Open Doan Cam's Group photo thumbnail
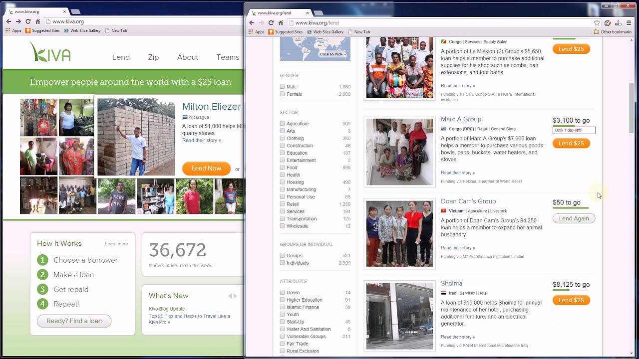 (399, 234)
